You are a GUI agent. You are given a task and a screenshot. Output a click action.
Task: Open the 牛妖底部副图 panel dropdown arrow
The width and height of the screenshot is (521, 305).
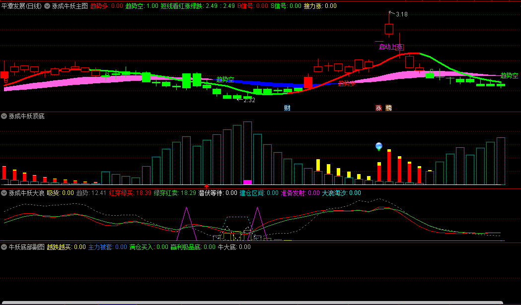coord(4,247)
